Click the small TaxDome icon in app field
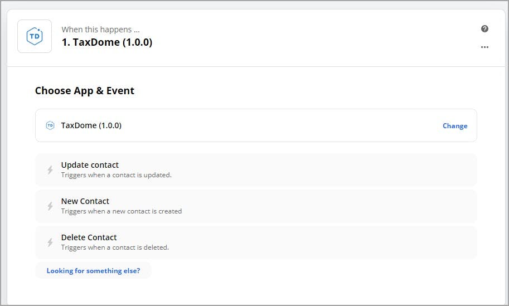The height and width of the screenshot is (306, 509). click(x=50, y=125)
